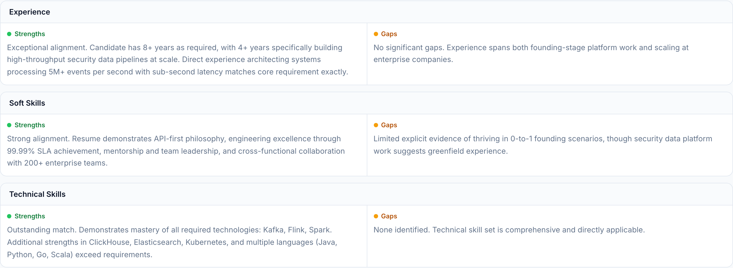Click the "Outstanding match" technical strengths paragraph
This screenshot has width=733, height=268.
pos(172,242)
